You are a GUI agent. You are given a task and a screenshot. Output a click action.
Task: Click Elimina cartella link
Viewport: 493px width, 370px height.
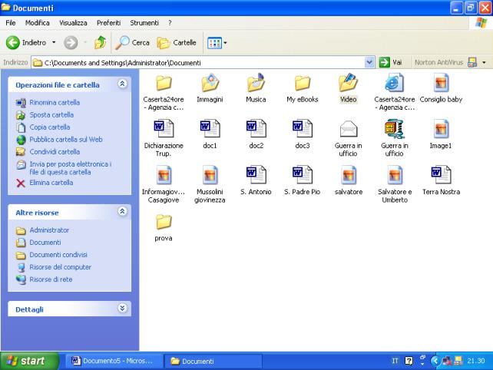[51, 183]
